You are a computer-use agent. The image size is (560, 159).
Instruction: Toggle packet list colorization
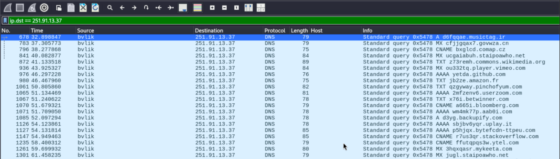[x=197, y=8]
